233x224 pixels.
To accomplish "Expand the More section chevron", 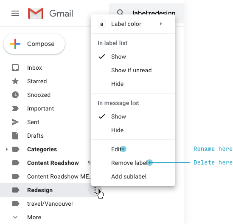I will point(15,217).
